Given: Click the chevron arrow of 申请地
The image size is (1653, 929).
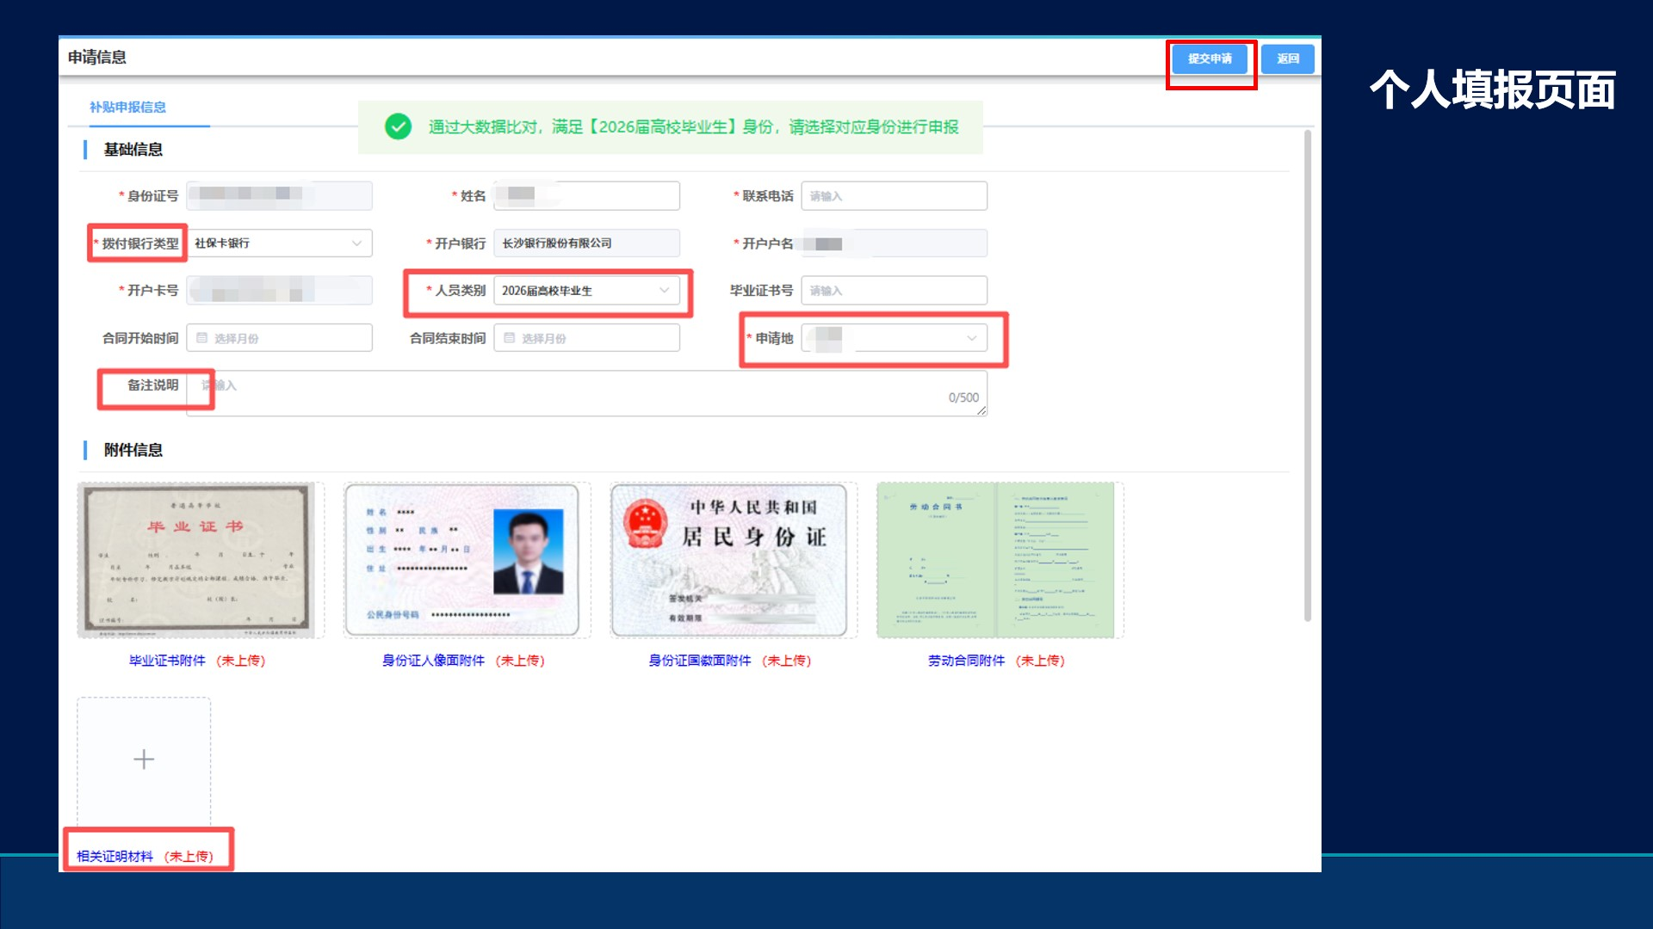Looking at the screenshot, I should tap(971, 338).
